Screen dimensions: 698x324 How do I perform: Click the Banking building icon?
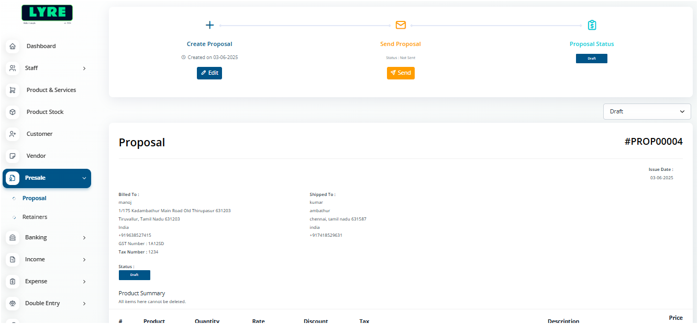(x=13, y=237)
